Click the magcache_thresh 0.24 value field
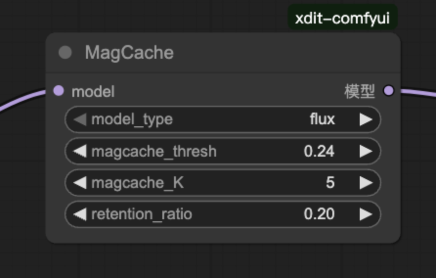 tap(319, 151)
